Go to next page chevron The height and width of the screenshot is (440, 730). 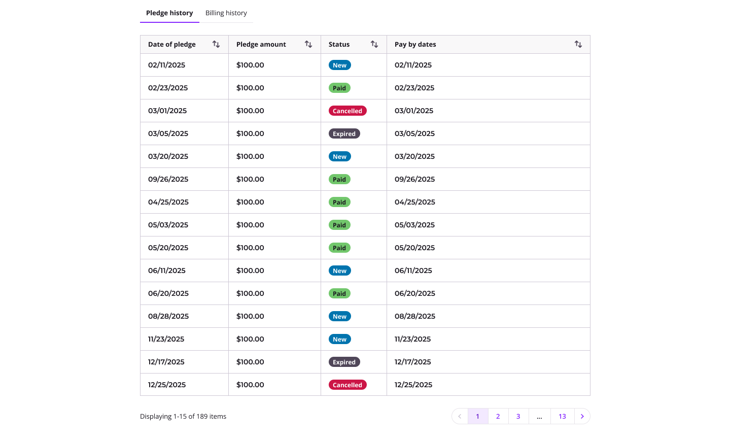point(582,416)
